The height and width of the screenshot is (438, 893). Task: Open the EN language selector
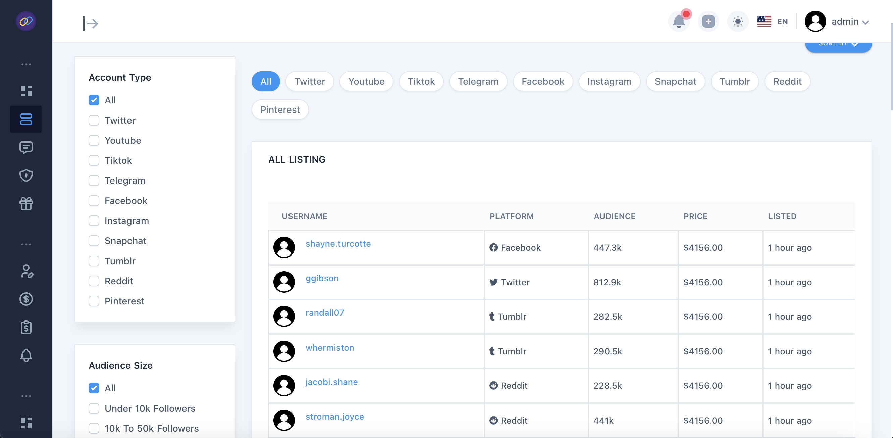tap(772, 22)
